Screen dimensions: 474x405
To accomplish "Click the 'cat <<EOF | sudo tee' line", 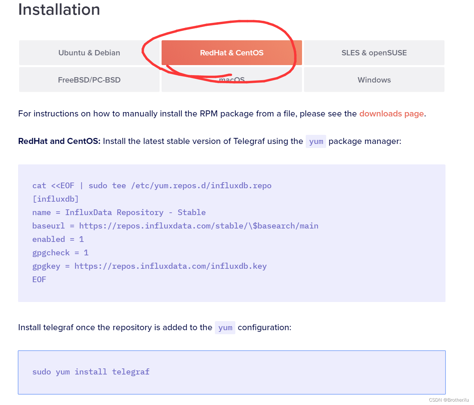I will click(x=152, y=186).
